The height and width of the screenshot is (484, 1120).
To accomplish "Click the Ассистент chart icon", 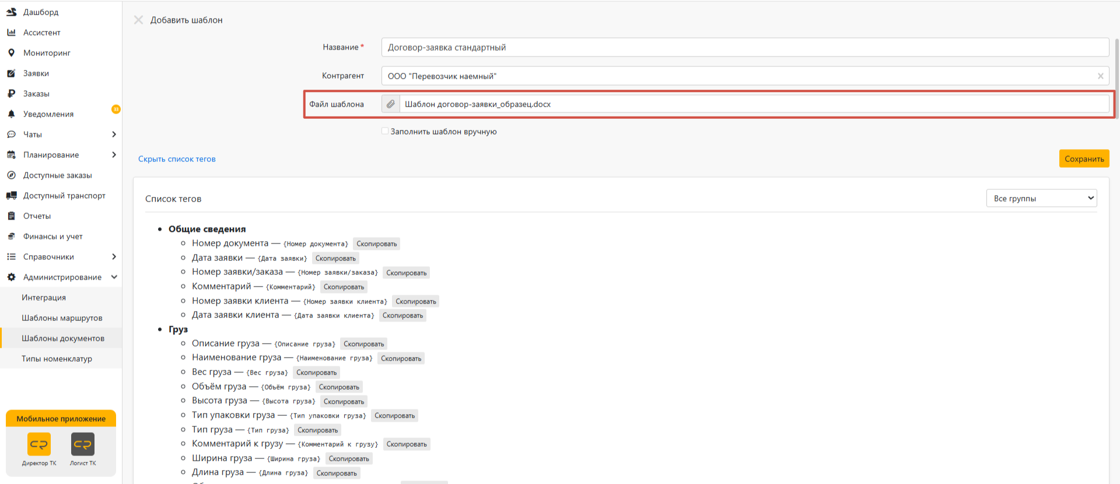I will point(11,32).
